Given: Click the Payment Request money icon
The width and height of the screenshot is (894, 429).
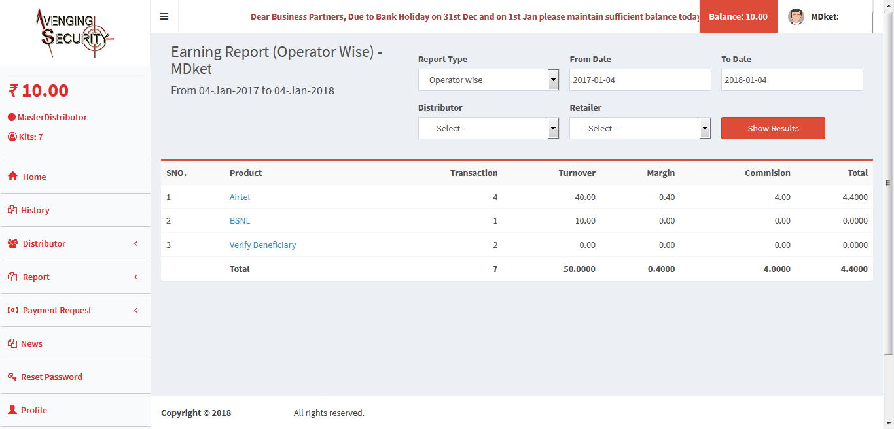Looking at the screenshot, I should tap(13, 310).
